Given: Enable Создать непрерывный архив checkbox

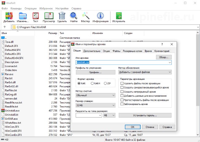Looking at the screenshot, I should 122,92.
